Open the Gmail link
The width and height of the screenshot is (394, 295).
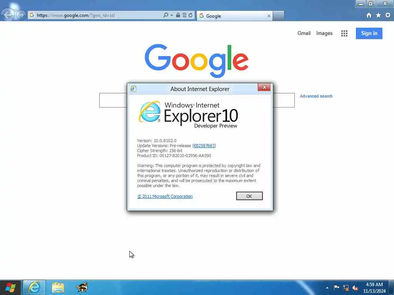(304, 33)
